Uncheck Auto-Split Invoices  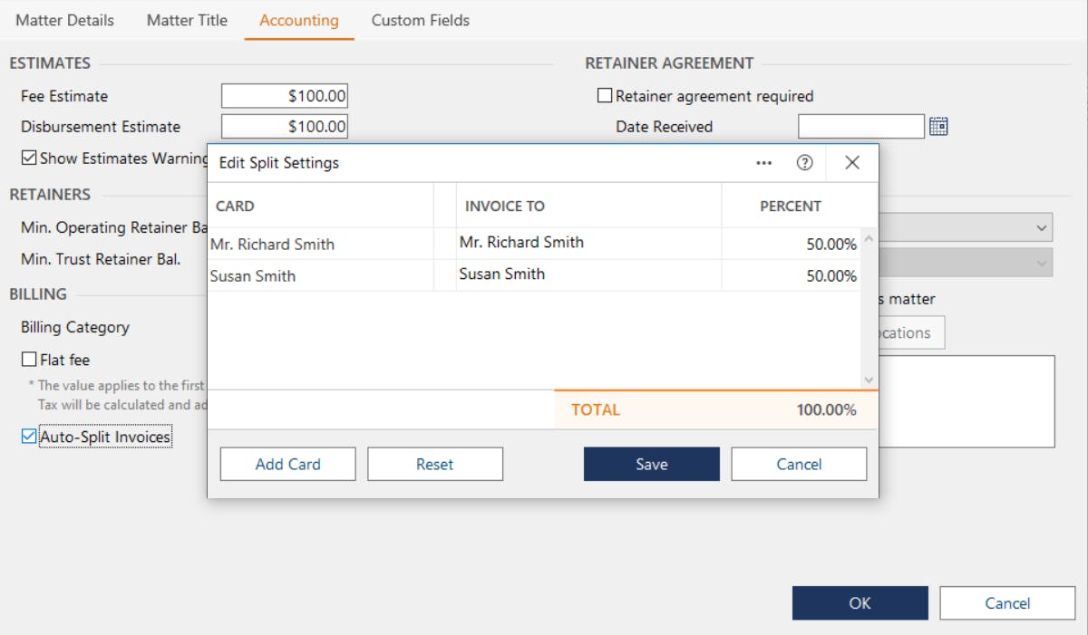pos(29,438)
